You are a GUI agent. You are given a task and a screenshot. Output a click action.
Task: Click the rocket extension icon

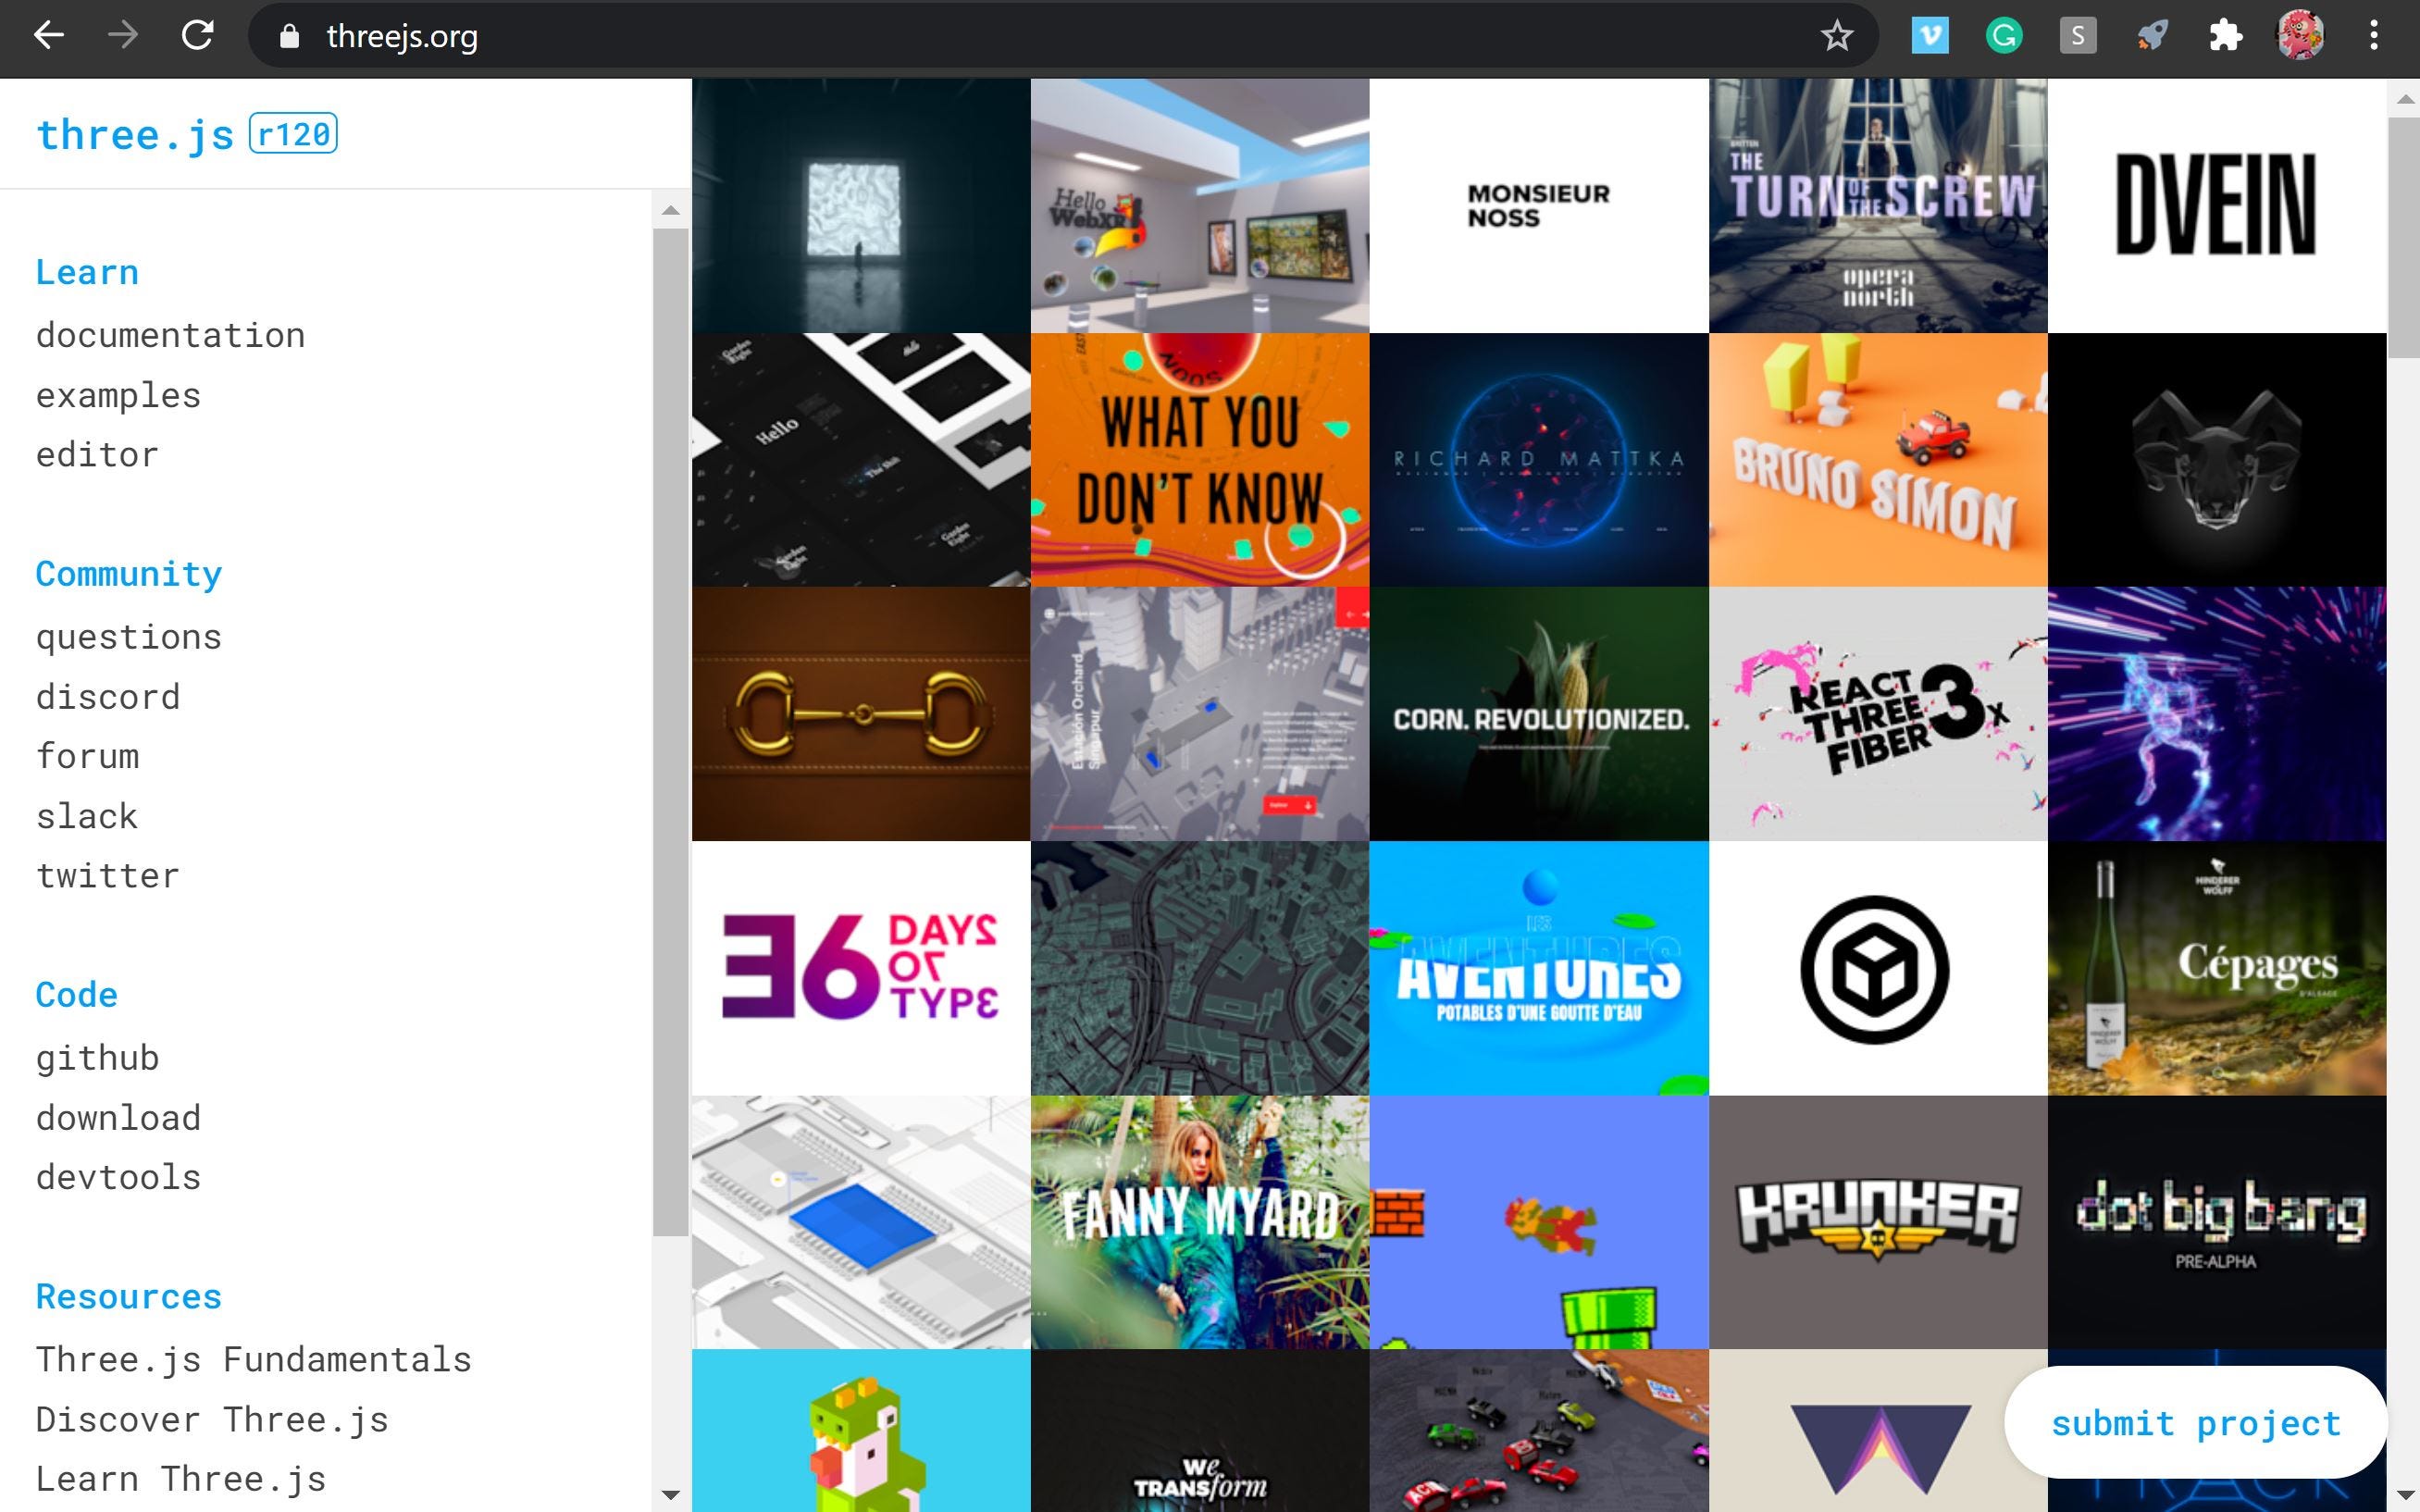(x=2150, y=36)
